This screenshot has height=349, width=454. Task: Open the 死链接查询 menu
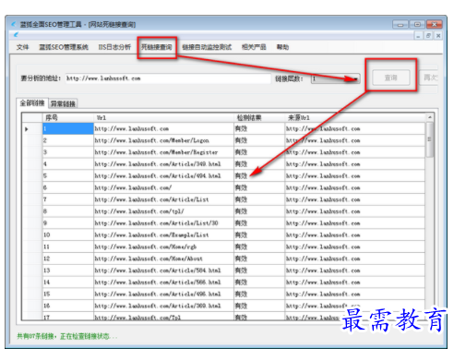pyautogui.click(x=157, y=47)
